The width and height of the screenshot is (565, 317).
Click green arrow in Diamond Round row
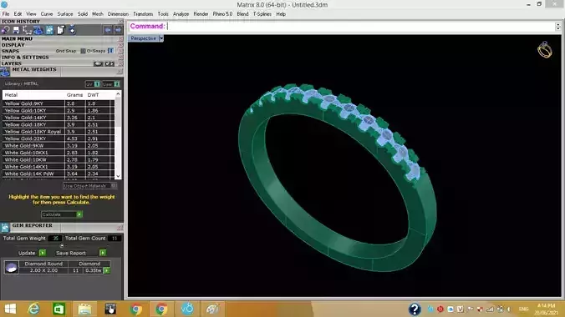(107, 270)
